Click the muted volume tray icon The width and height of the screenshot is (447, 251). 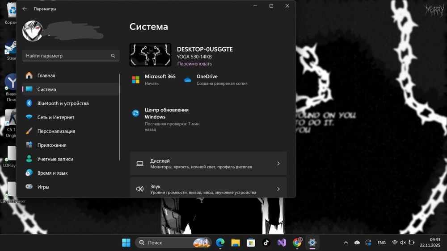403,243
